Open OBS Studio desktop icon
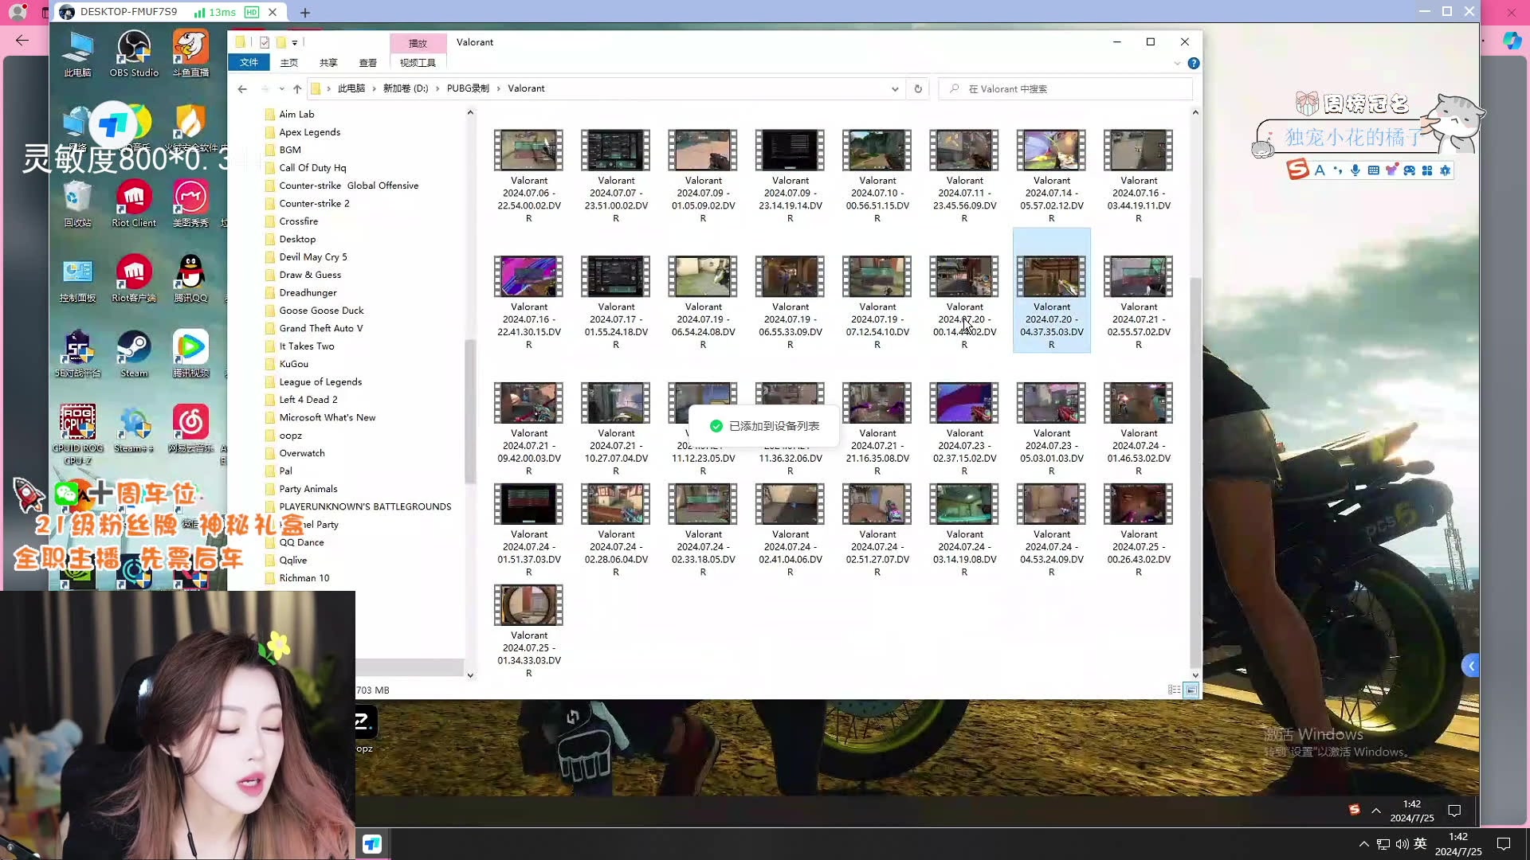The height and width of the screenshot is (860, 1530). (x=134, y=53)
